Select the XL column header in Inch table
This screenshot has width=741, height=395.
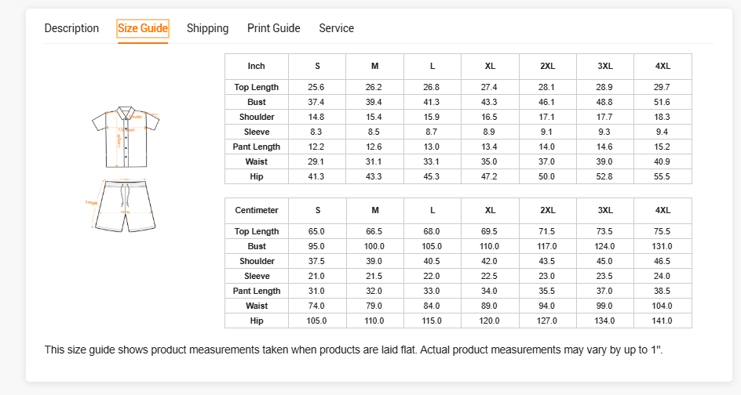(x=491, y=67)
